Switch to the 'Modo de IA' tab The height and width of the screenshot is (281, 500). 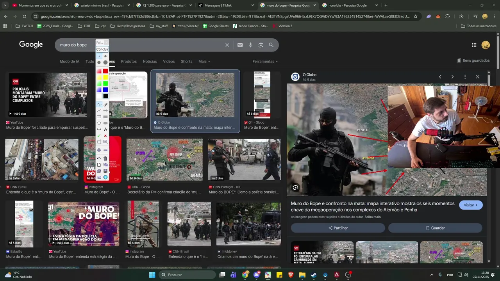coord(70,61)
